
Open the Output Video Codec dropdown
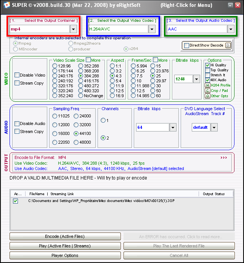click(x=152, y=29)
